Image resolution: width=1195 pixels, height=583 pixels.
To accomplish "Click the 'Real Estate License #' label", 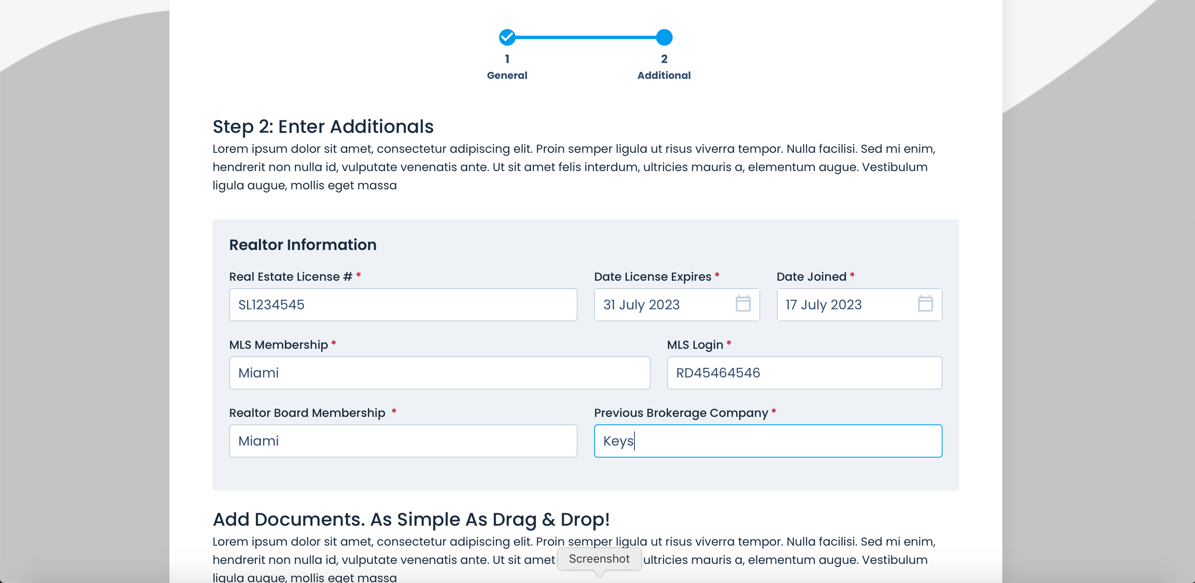I will (291, 277).
